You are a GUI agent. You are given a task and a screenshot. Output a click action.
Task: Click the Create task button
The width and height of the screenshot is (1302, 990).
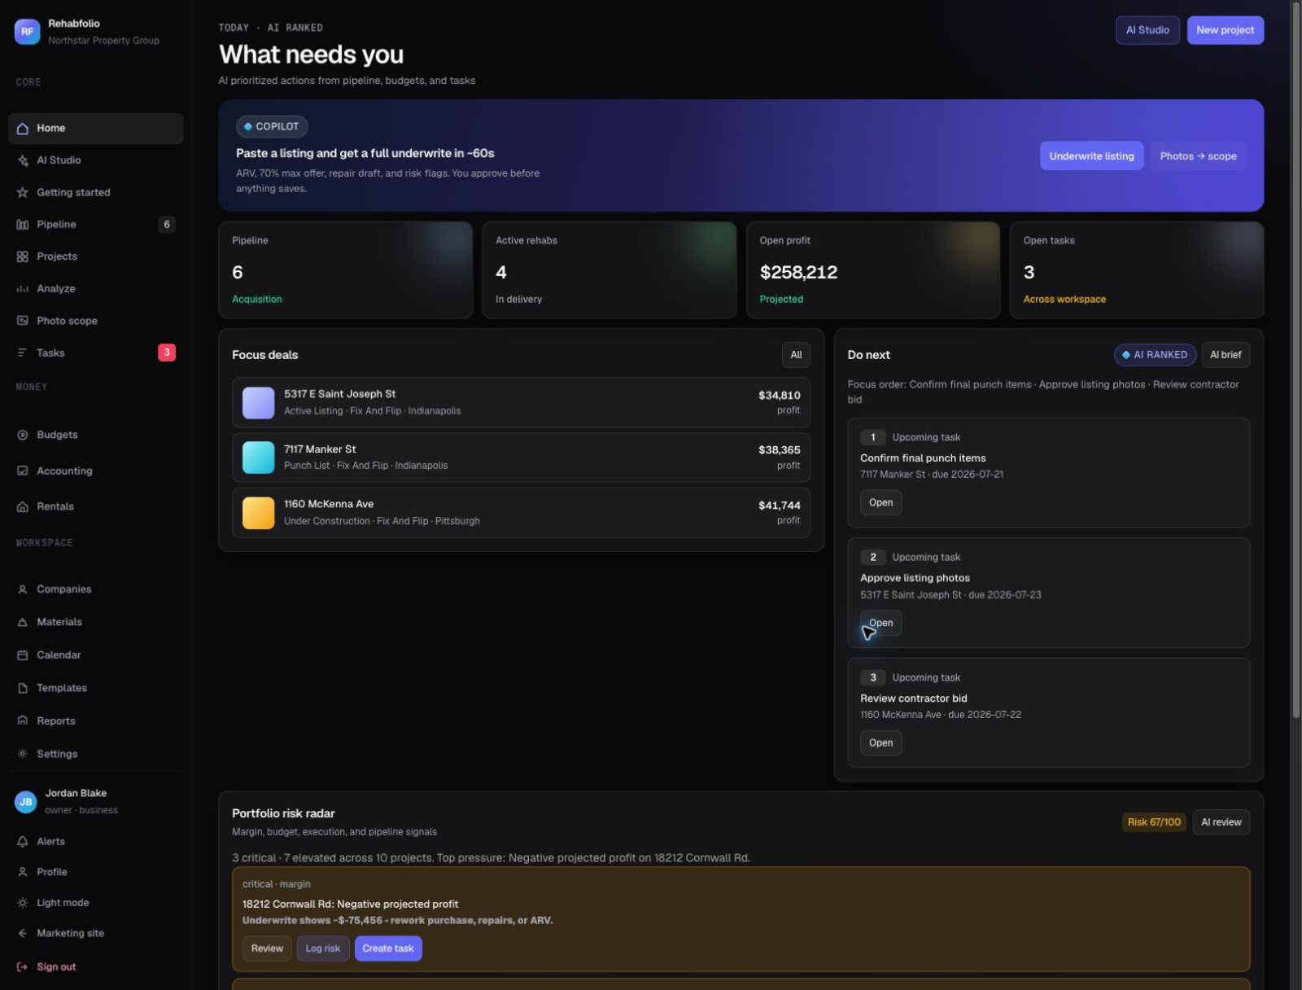388,948
